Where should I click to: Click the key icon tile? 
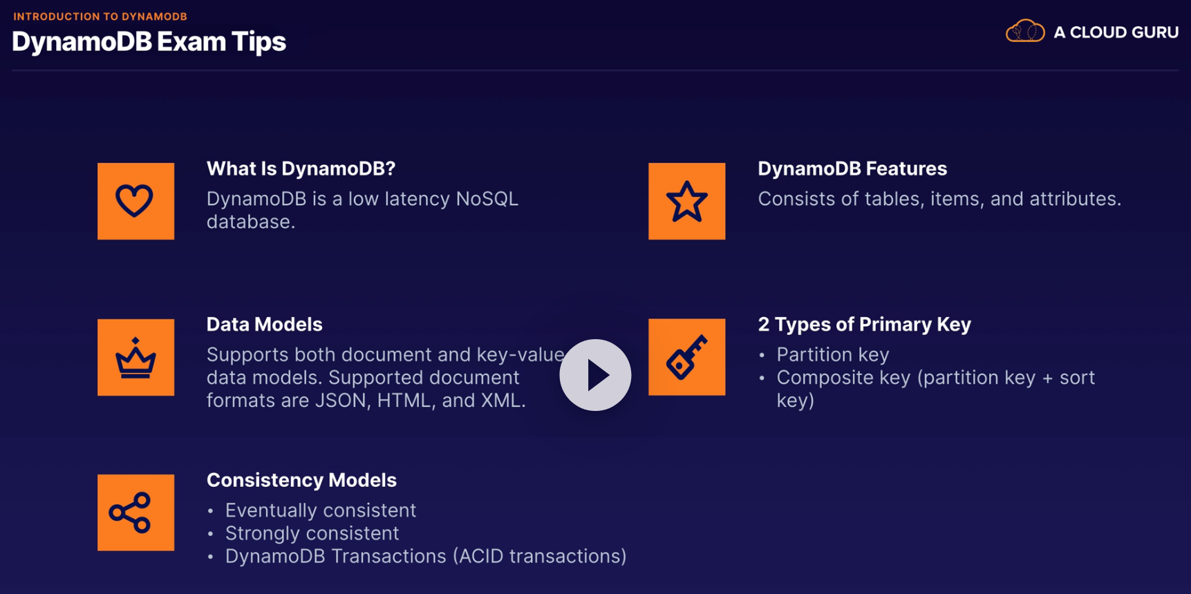point(686,357)
